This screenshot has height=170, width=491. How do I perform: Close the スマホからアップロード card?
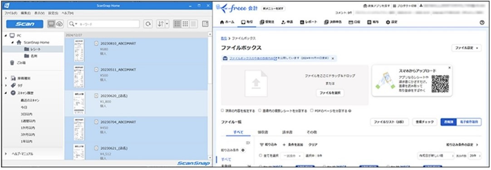pos(449,67)
